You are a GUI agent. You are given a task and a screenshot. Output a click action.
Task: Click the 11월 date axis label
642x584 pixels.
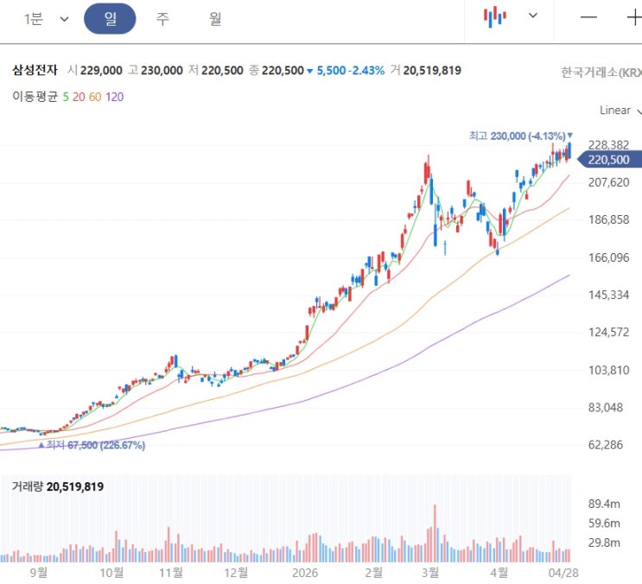(171, 572)
